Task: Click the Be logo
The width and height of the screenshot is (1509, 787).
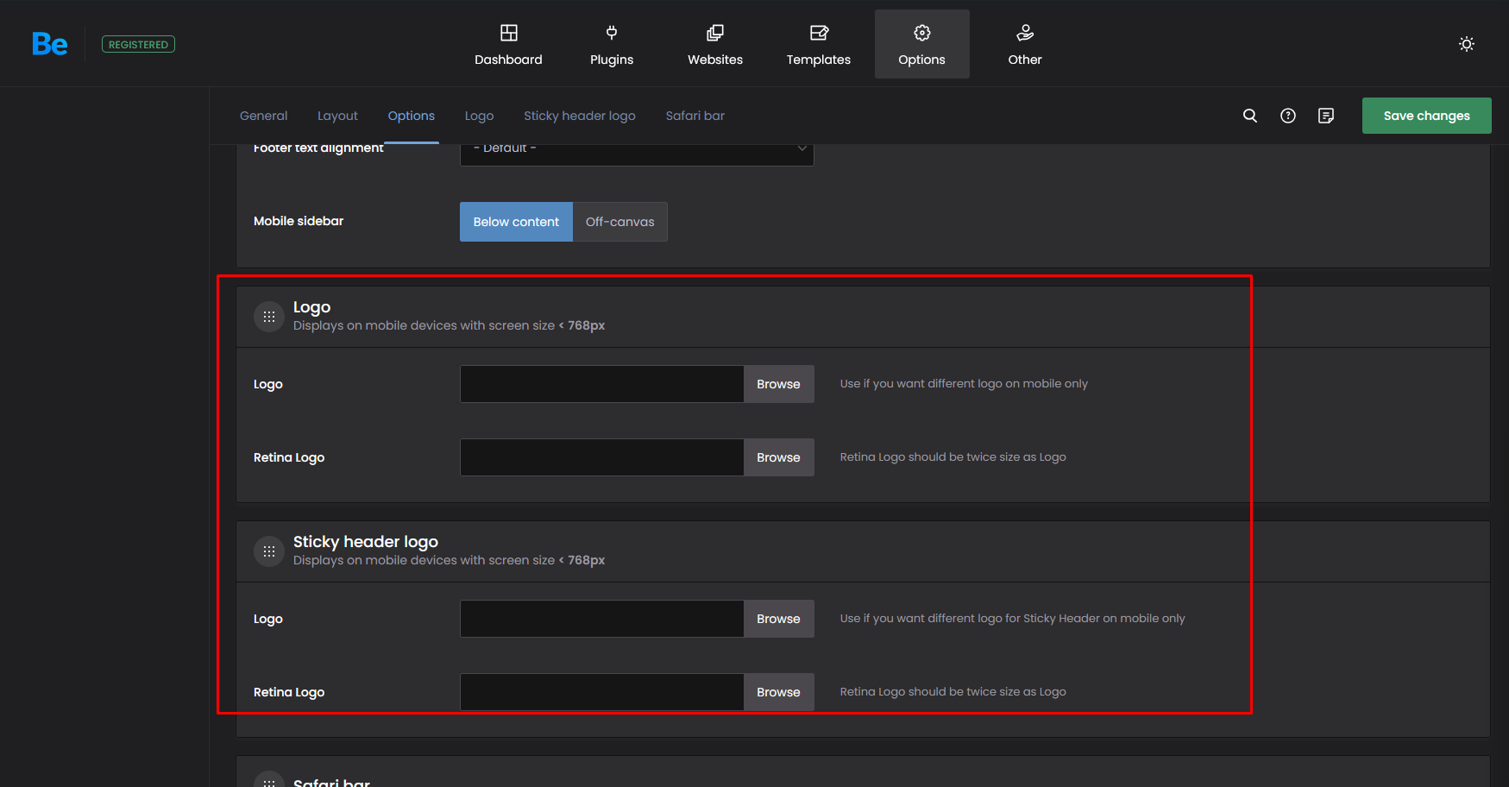Action: pyautogui.click(x=49, y=44)
